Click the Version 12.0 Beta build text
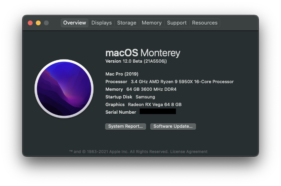The height and width of the screenshot is (186, 281). [x=136, y=61]
